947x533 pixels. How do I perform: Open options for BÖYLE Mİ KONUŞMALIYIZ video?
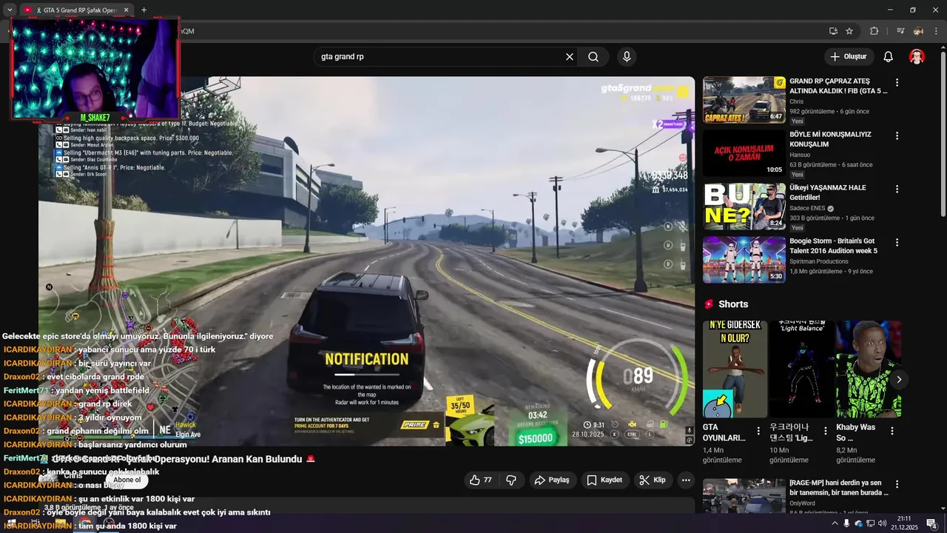point(897,136)
